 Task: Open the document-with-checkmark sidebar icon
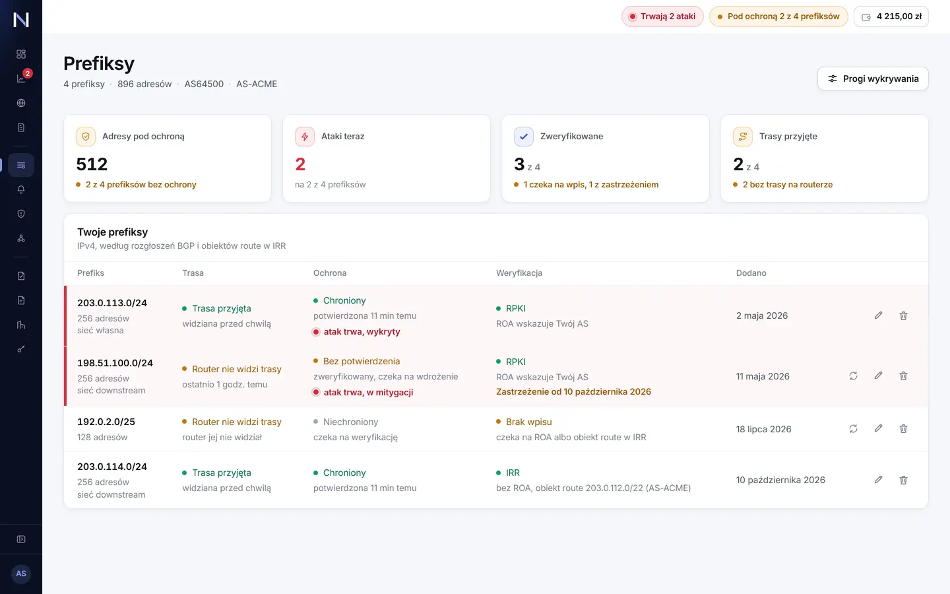21,276
